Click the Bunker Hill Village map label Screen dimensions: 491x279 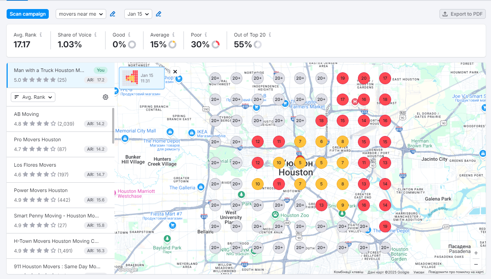[133, 159]
